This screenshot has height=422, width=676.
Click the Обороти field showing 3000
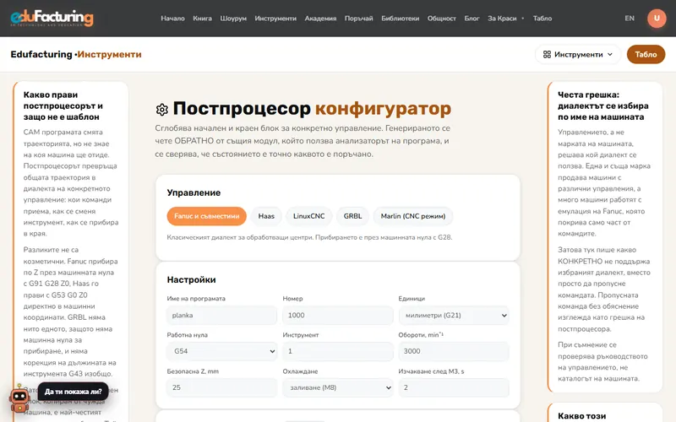coord(454,351)
